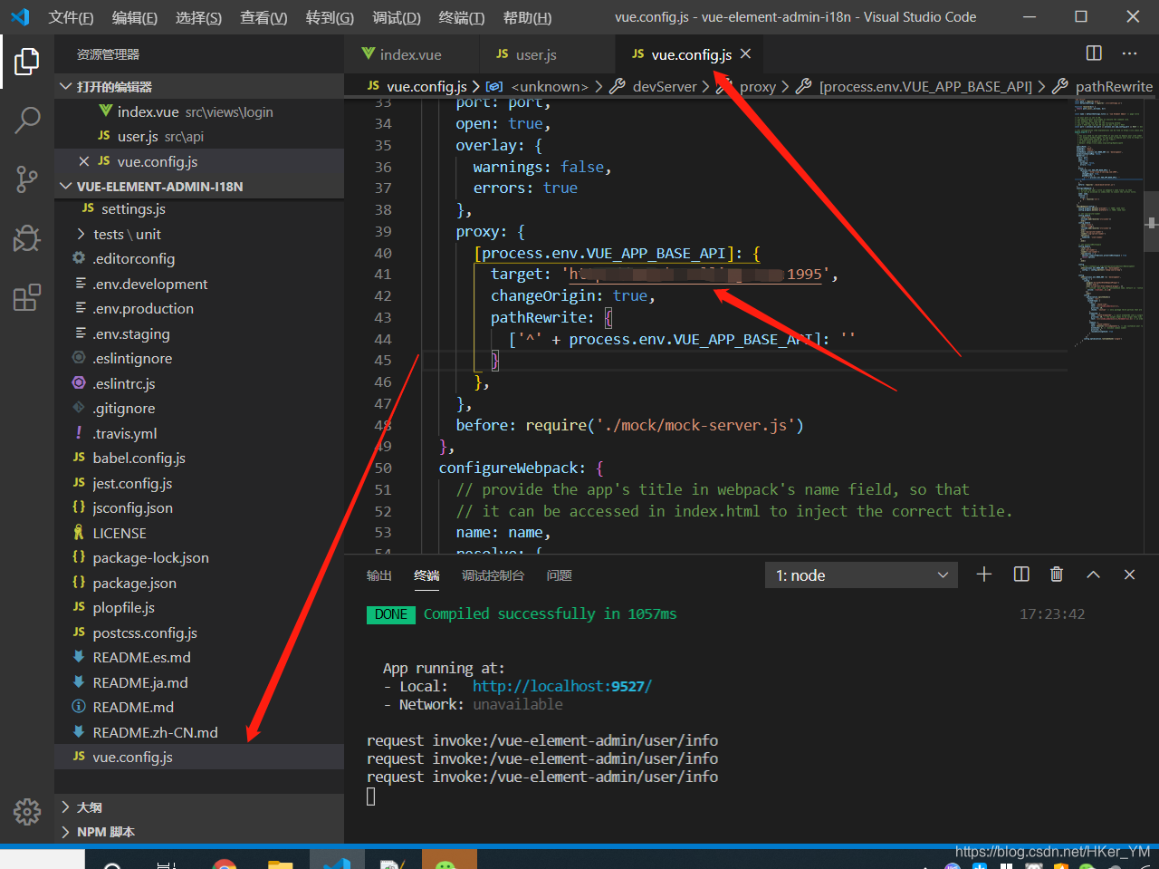The width and height of the screenshot is (1159, 869).
Task: Open the editor More Actions menu
Action: (x=1129, y=53)
